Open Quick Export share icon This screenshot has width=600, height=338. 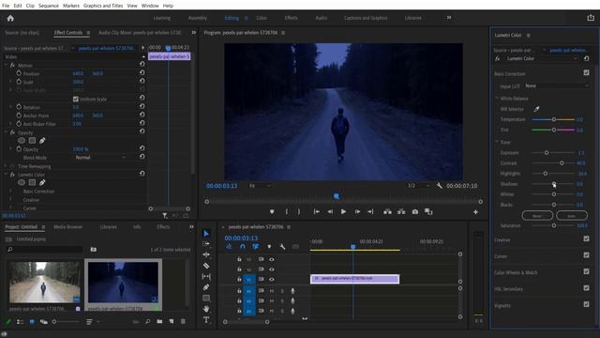point(591,18)
